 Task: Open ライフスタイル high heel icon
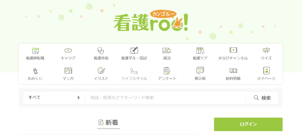(x=134, y=71)
